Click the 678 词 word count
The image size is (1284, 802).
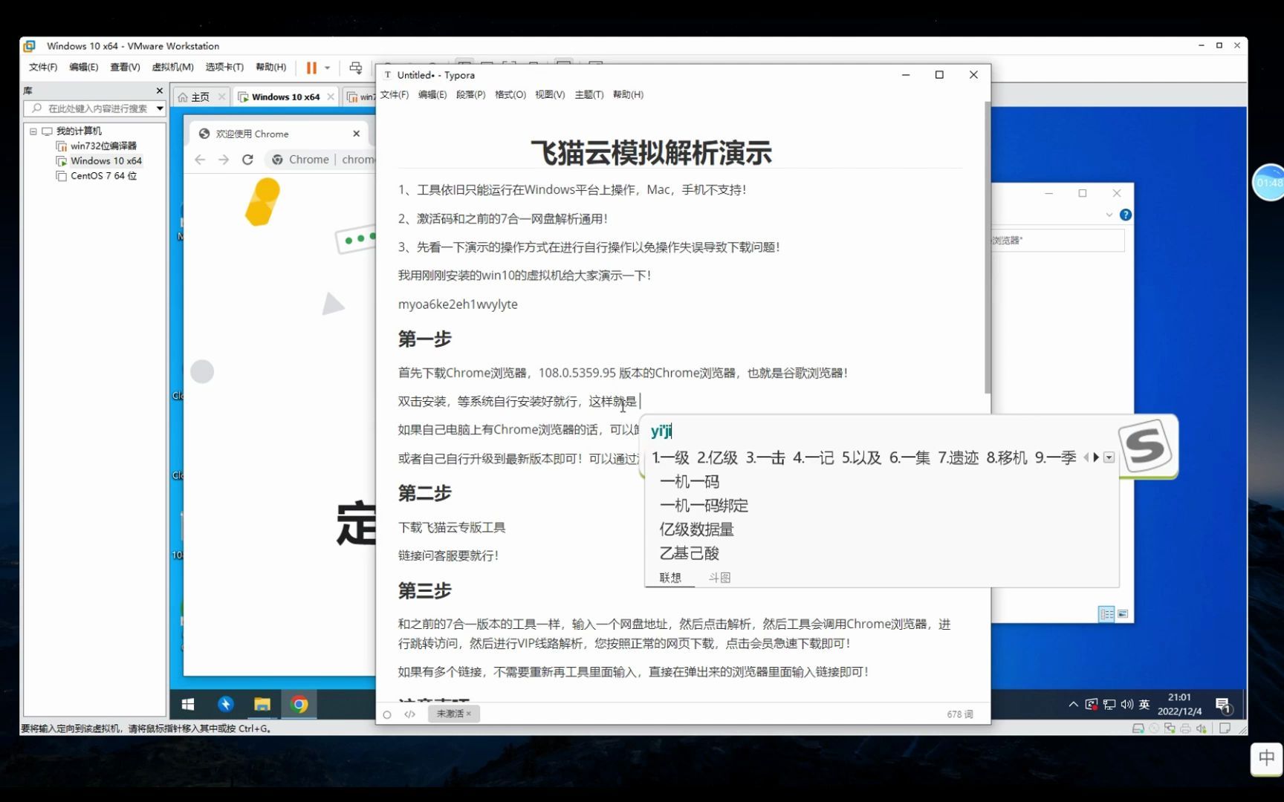959,714
